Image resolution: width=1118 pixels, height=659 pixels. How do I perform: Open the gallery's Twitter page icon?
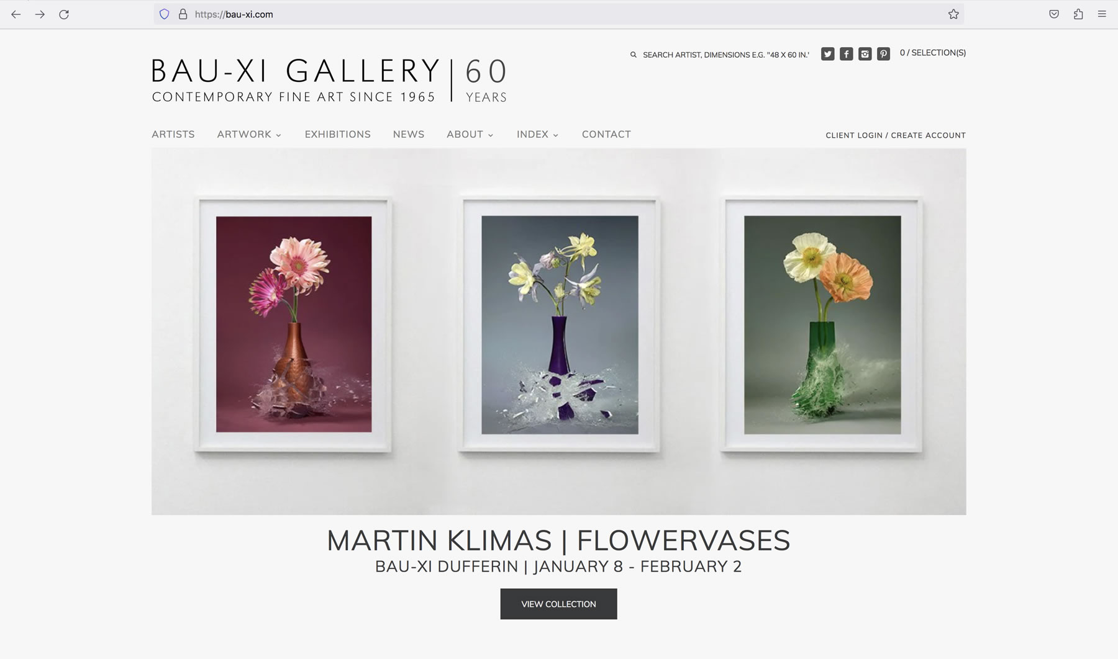click(827, 54)
